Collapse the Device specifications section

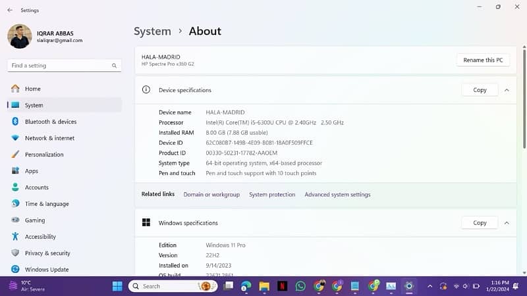pos(507,90)
